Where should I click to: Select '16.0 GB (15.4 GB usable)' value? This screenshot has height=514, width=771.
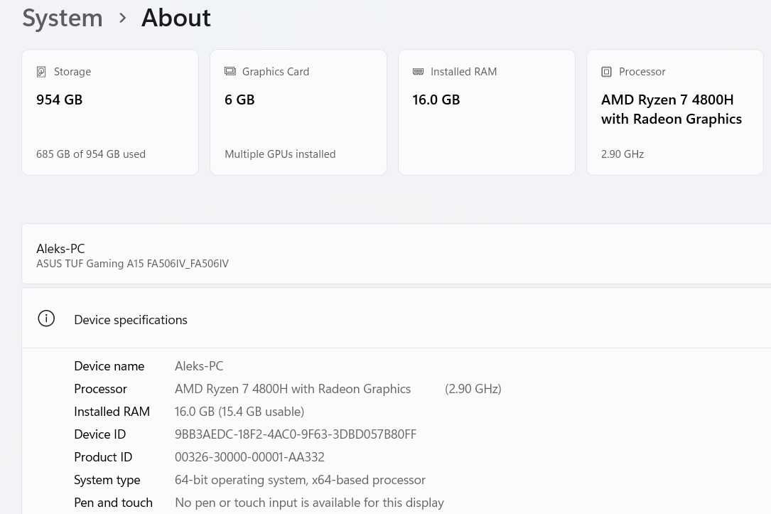[239, 412]
